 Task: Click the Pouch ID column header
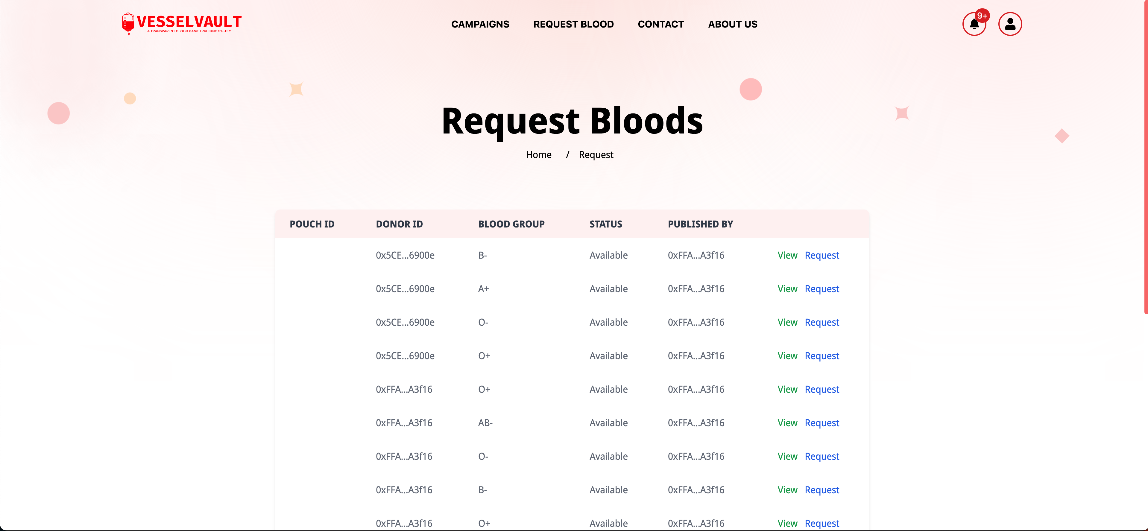[312, 224]
